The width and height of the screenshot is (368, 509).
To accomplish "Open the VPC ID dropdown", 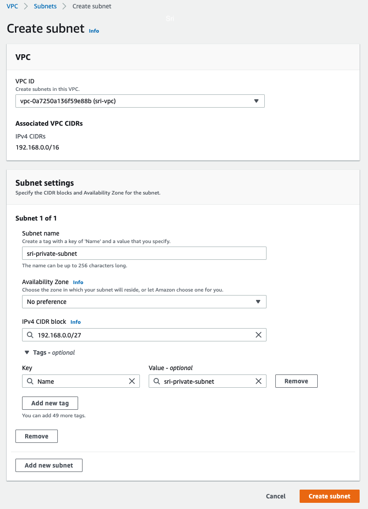I will point(140,101).
